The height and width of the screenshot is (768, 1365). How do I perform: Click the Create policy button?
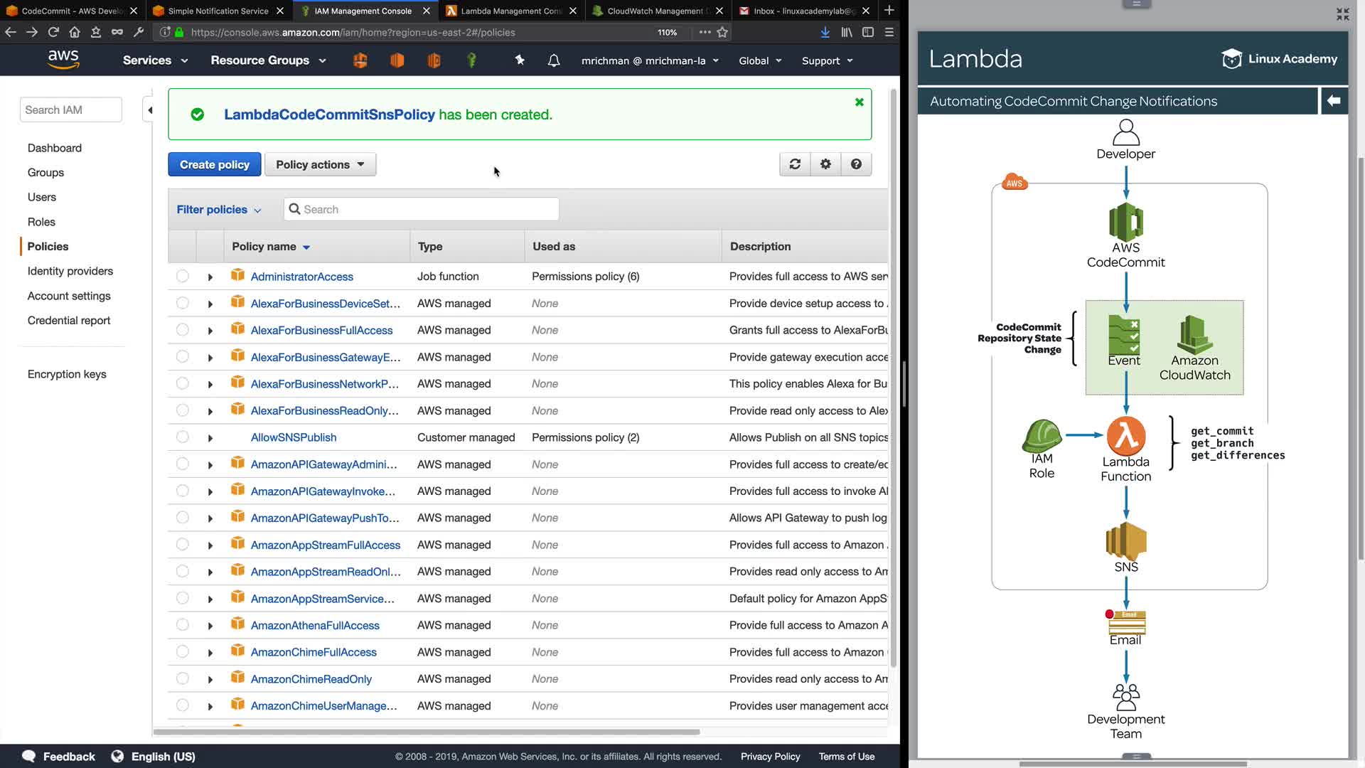(214, 164)
